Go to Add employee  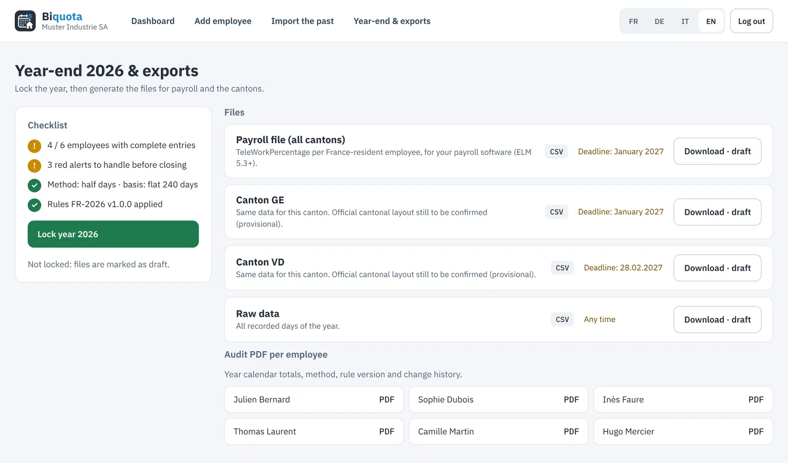point(223,21)
